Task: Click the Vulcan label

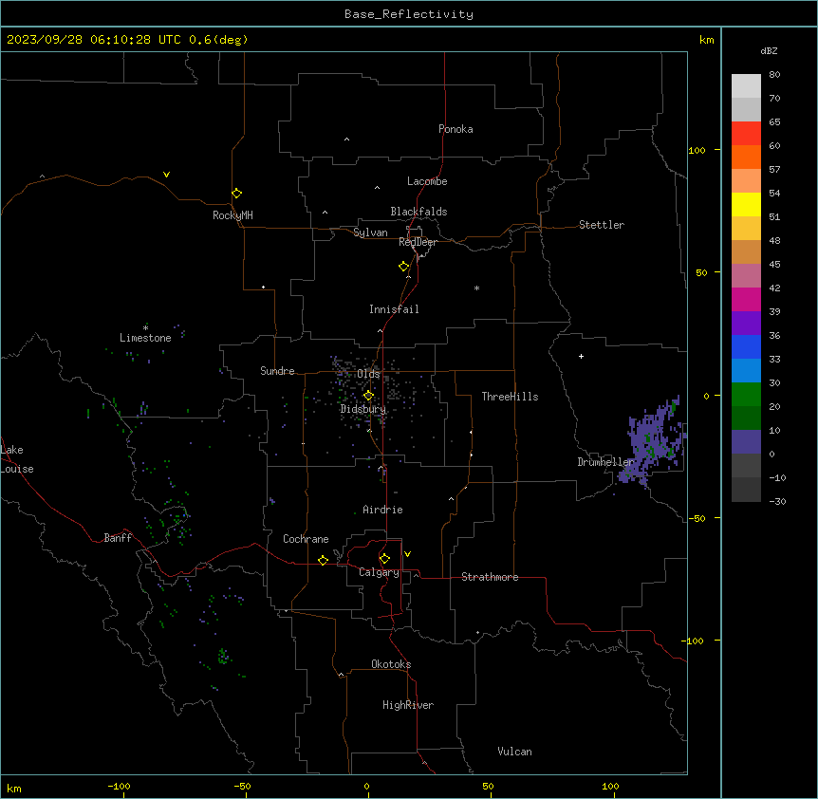Action: (x=515, y=752)
